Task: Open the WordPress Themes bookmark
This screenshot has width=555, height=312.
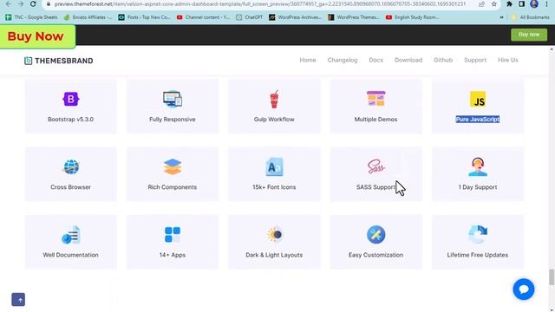Action: coord(354,17)
